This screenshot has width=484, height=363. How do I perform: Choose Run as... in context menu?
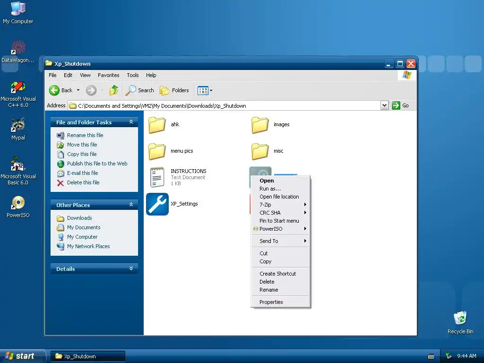pyautogui.click(x=280, y=189)
